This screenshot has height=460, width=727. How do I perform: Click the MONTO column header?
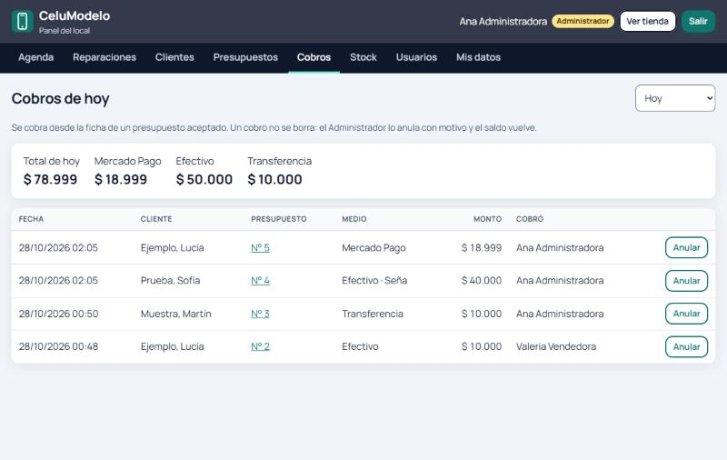point(487,219)
